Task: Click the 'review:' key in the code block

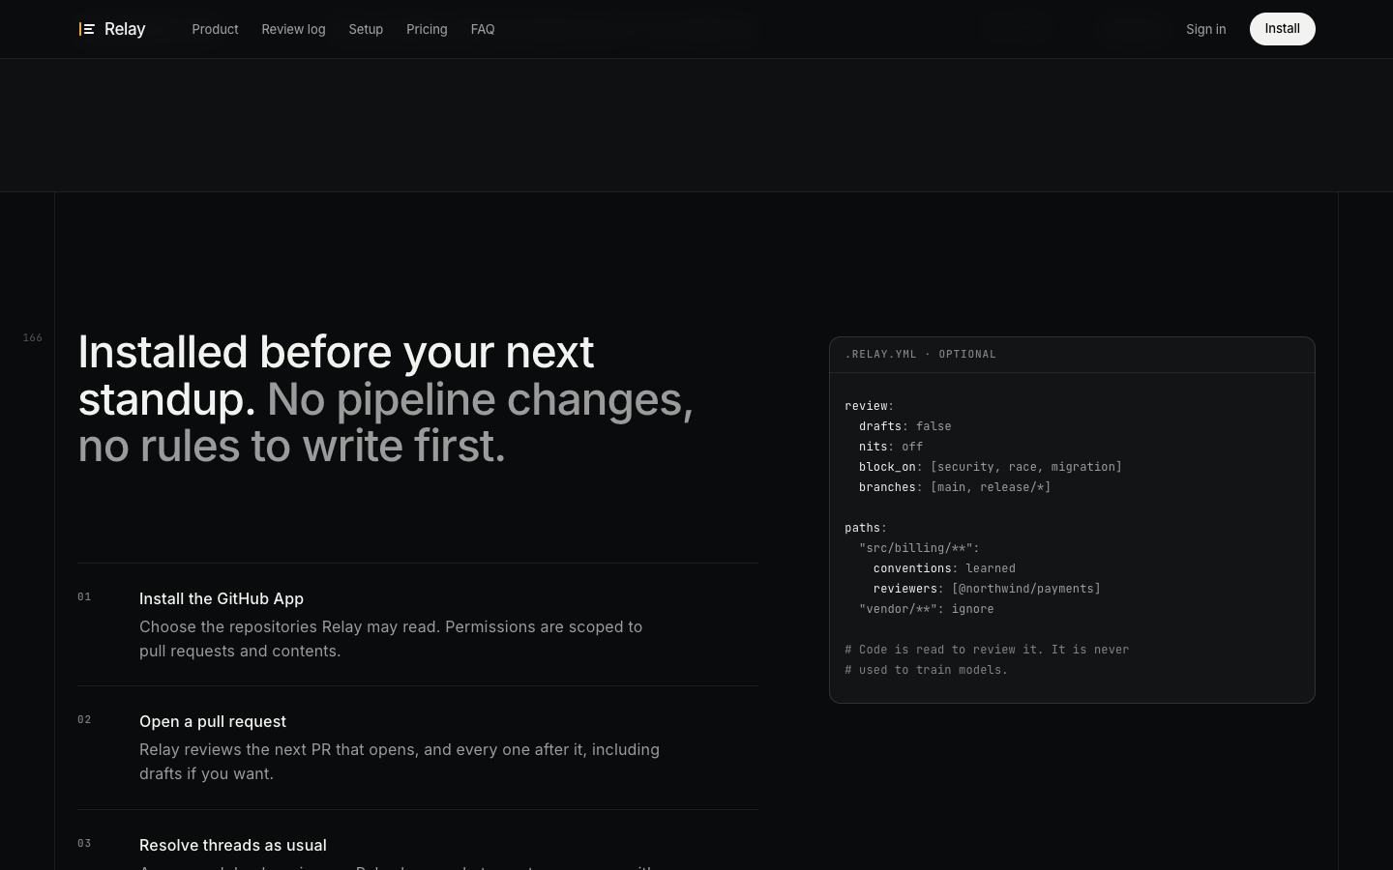Action: pos(869,406)
